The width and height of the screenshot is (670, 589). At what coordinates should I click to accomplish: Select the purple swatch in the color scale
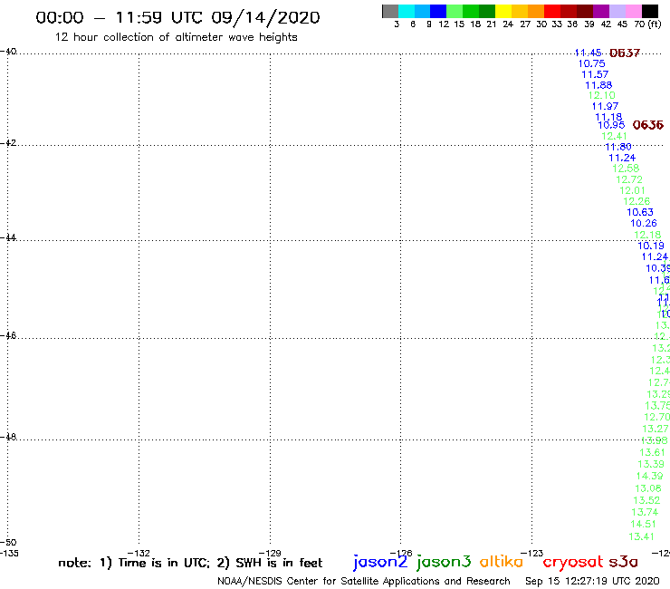tap(601, 12)
